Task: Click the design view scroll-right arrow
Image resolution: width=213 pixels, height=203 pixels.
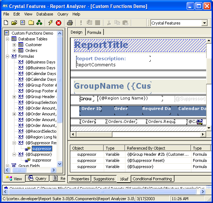Action: pos(203,134)
